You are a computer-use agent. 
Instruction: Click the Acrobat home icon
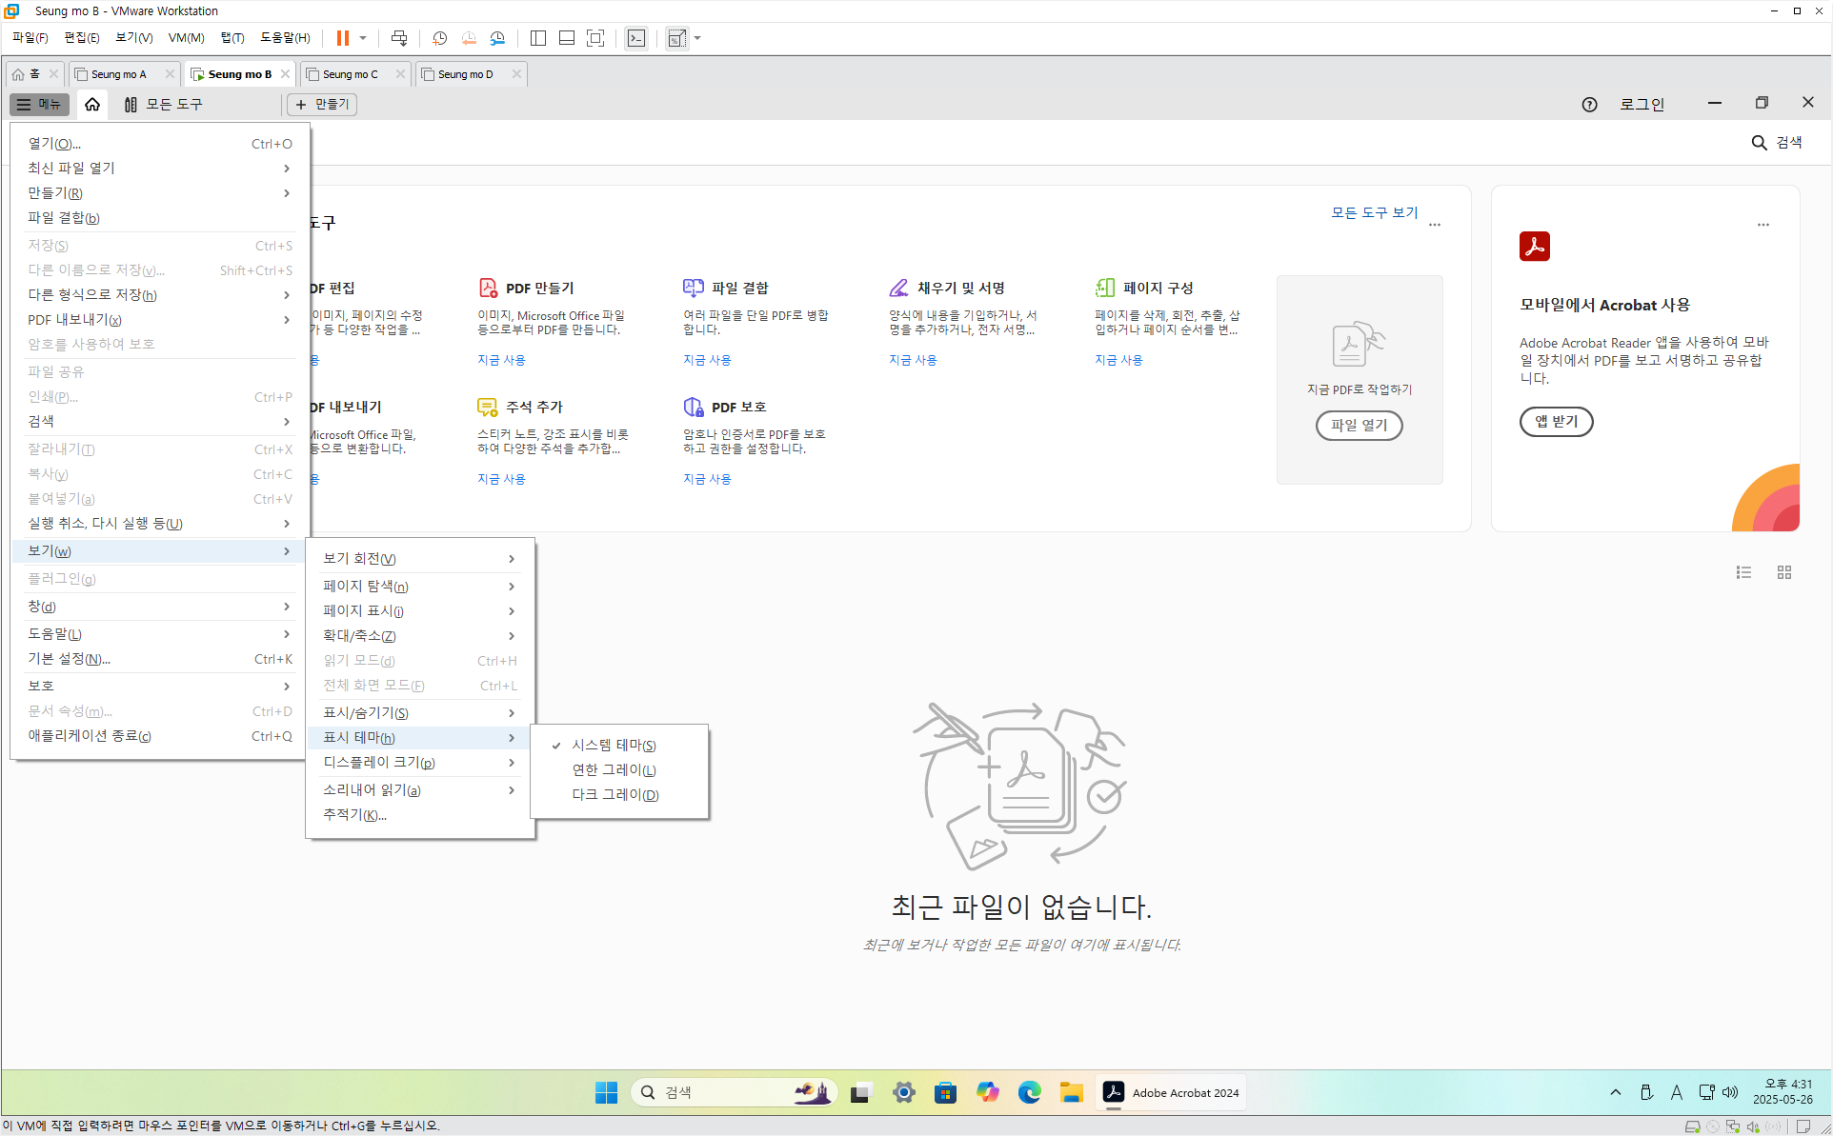[x=92, y=104]
